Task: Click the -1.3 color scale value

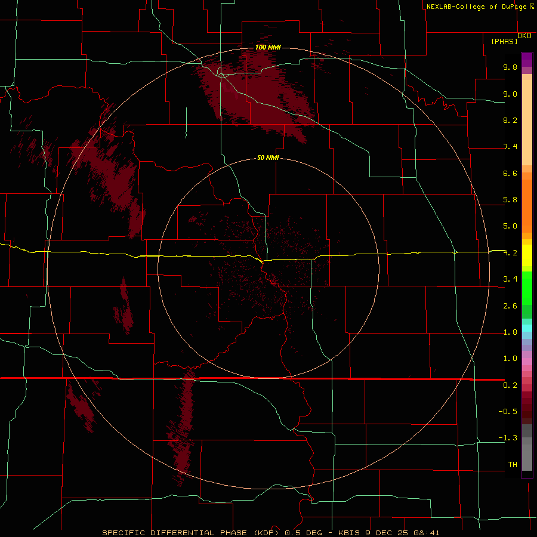Action: click(508, 438)
